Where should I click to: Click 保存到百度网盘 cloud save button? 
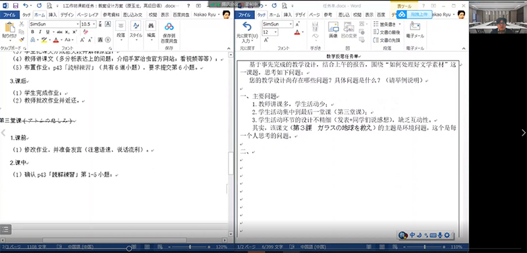point(169,32)
